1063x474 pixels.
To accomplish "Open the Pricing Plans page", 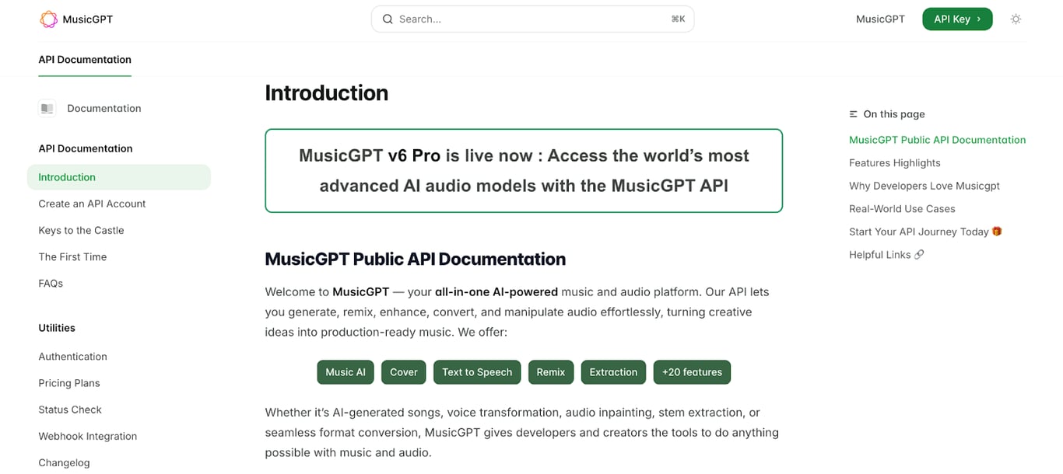I will click(x=69, y=383).
